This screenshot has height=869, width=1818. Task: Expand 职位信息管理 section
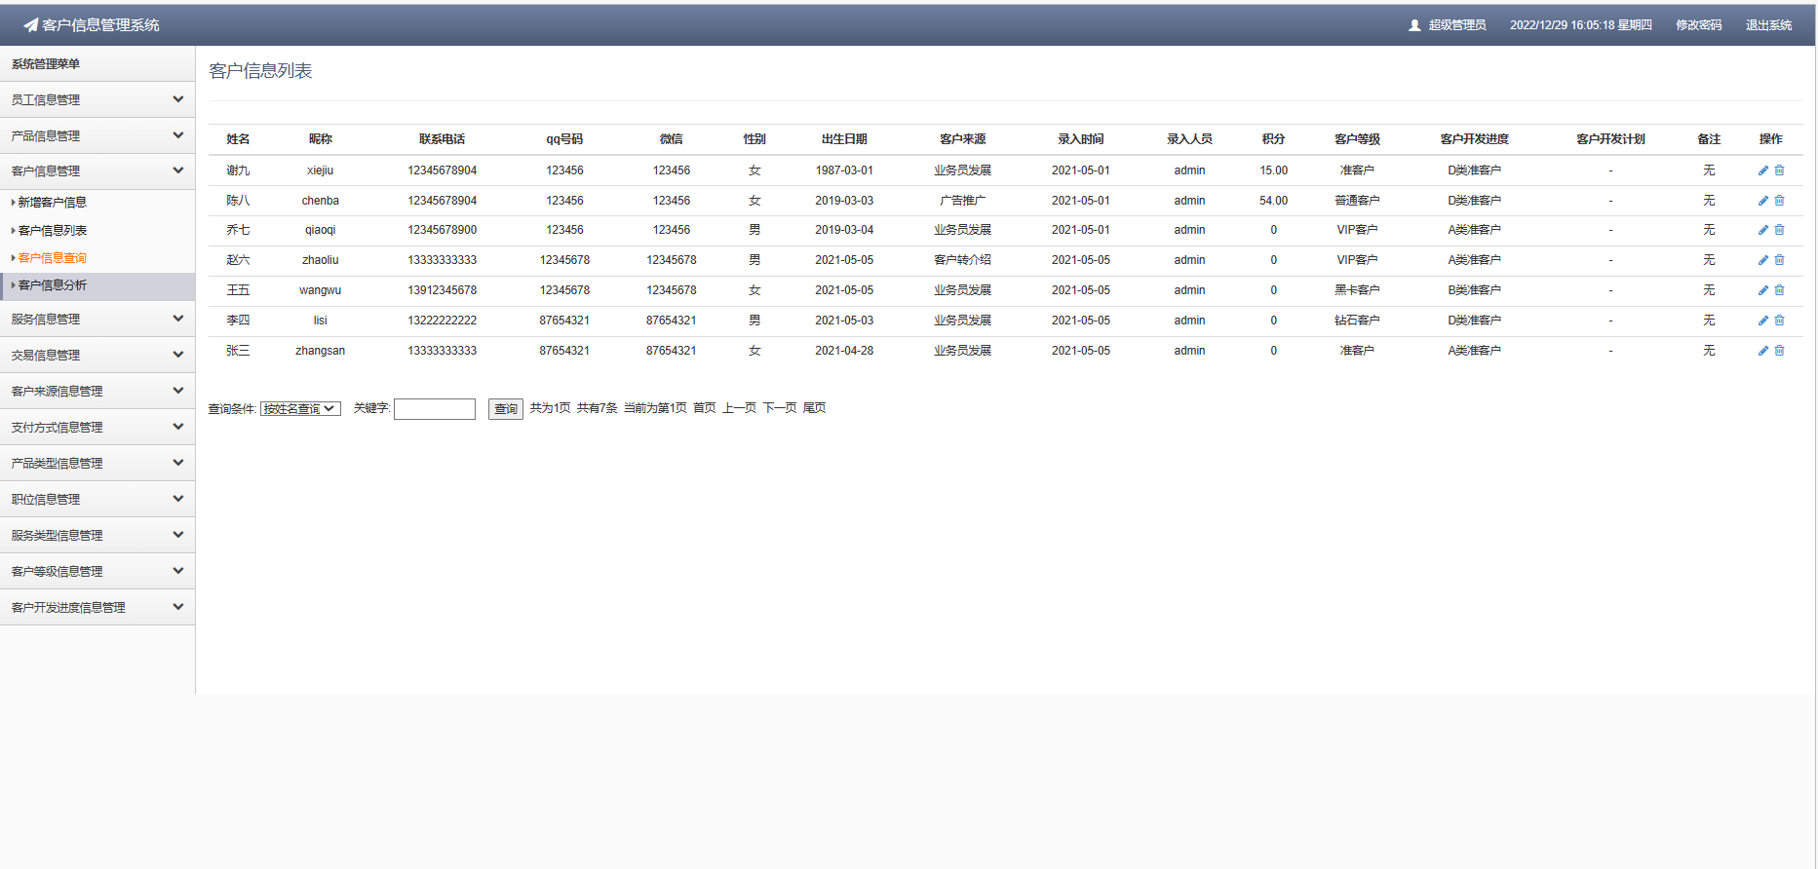(x=97, y=499)
